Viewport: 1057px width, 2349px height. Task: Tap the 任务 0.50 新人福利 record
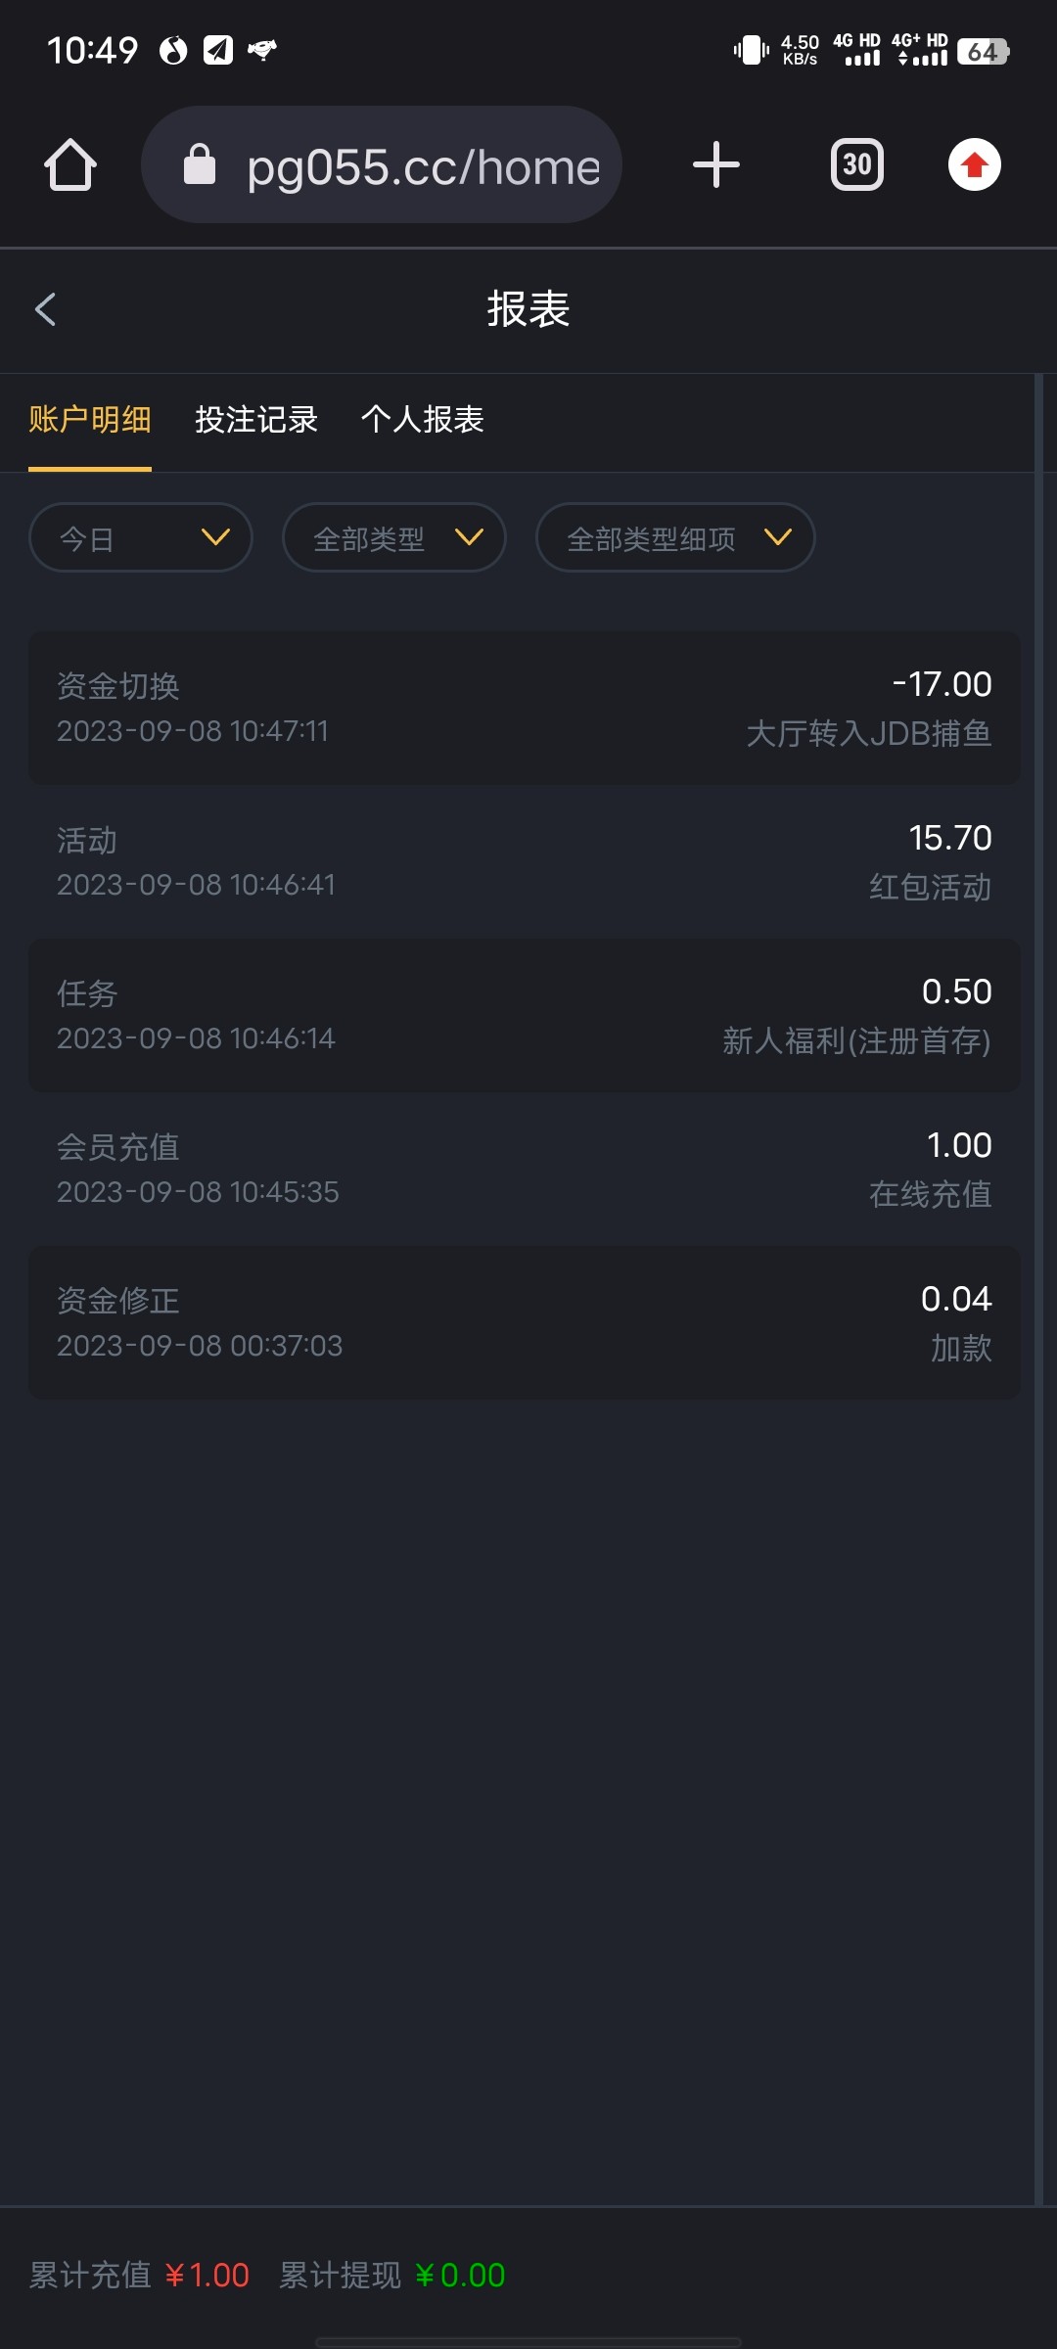pyautogui.click(x=525, y=1015)
